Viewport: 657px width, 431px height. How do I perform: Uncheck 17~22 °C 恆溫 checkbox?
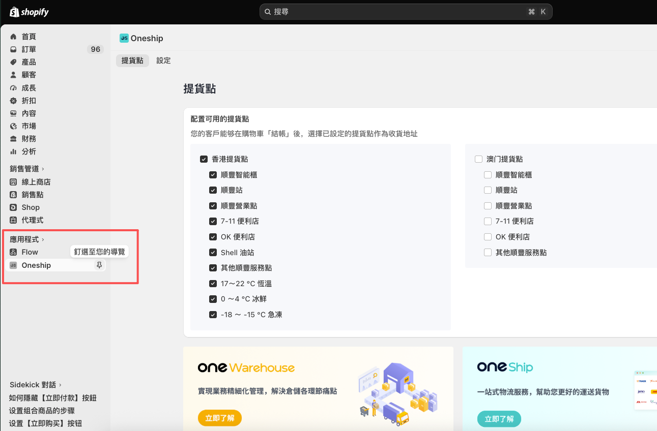click(x=213, y=284)
